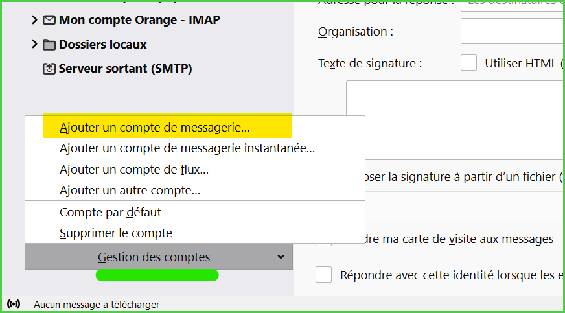Choose Ajouter un autre compte
565x313 pixels.
(x=130, y=191)
